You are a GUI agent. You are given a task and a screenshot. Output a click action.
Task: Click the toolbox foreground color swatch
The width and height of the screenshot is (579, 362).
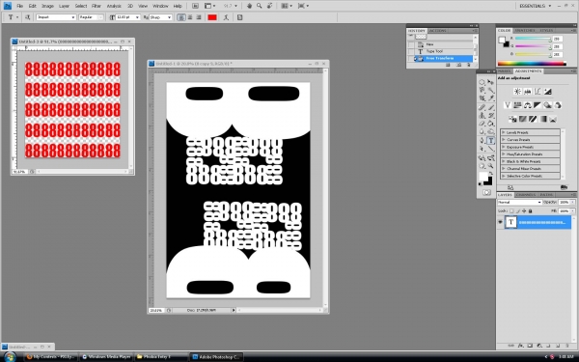[x=483, y=176]
